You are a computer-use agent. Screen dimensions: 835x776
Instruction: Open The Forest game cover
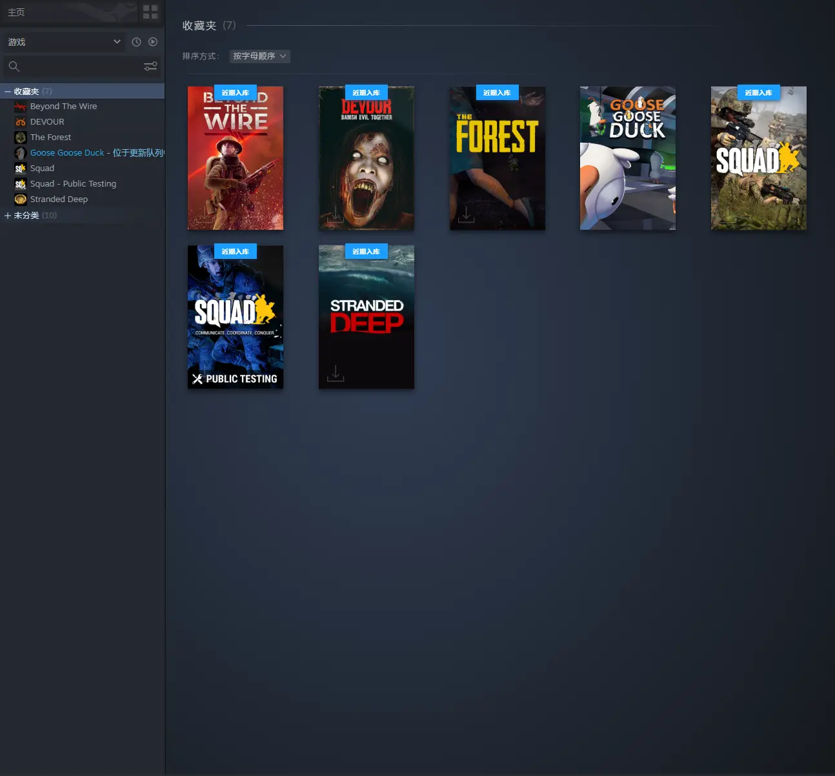(x=498, y=158)
